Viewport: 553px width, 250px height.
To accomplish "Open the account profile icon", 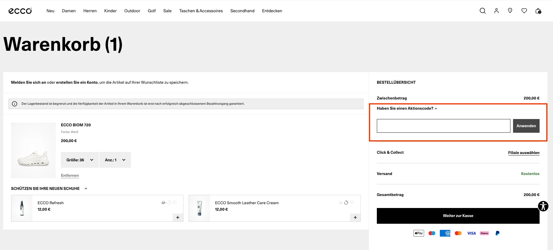I will pos(496,11).
